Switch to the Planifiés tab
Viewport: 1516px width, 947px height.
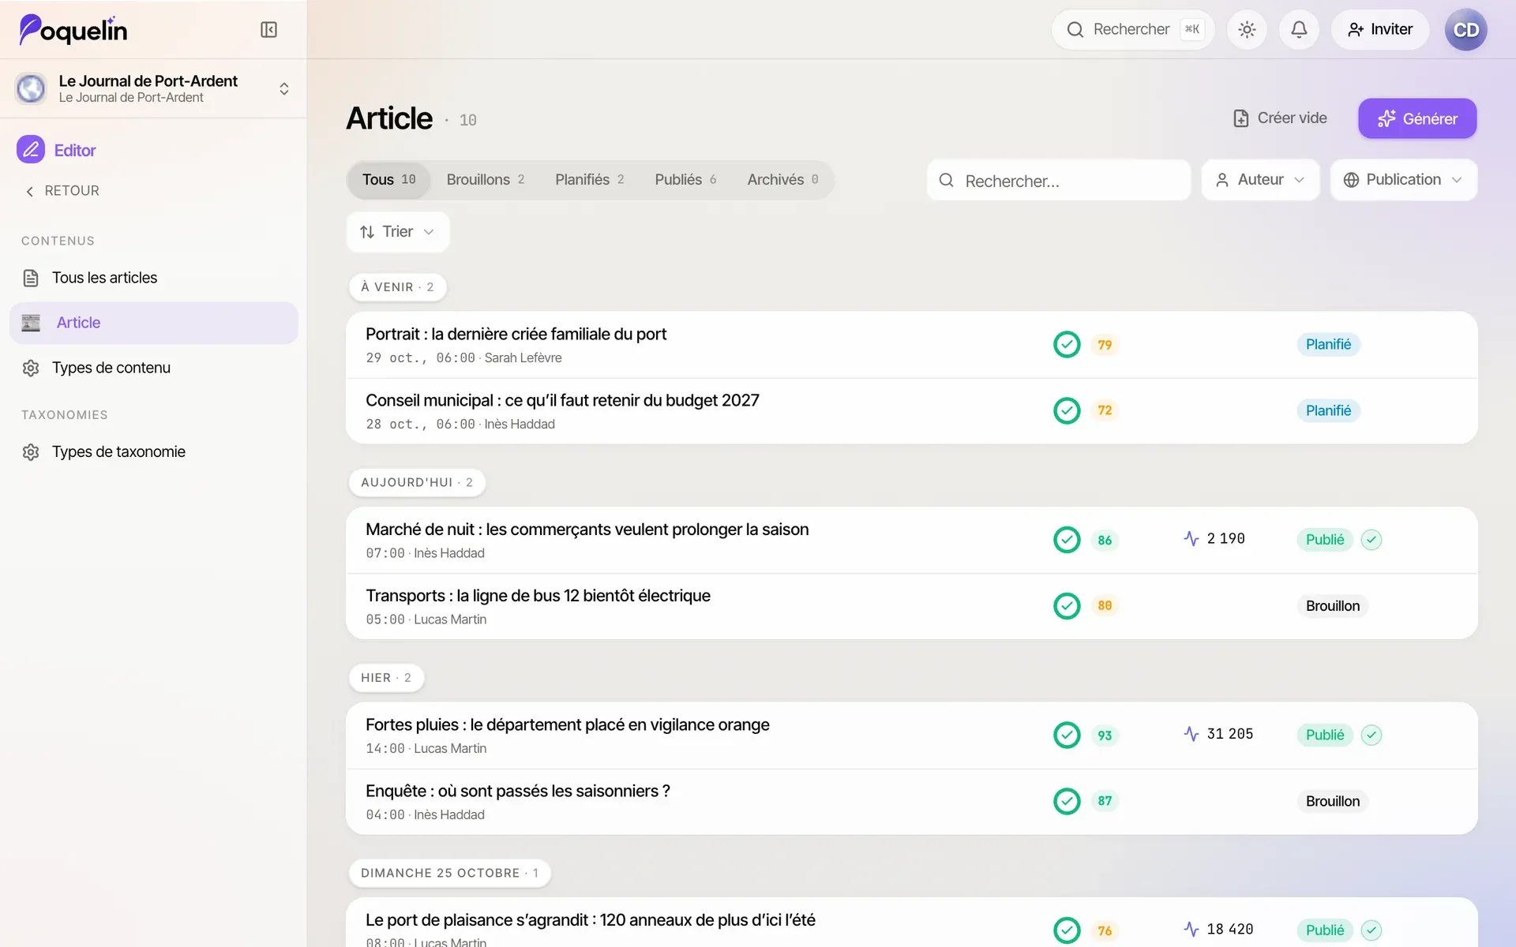tap(589, 180)
